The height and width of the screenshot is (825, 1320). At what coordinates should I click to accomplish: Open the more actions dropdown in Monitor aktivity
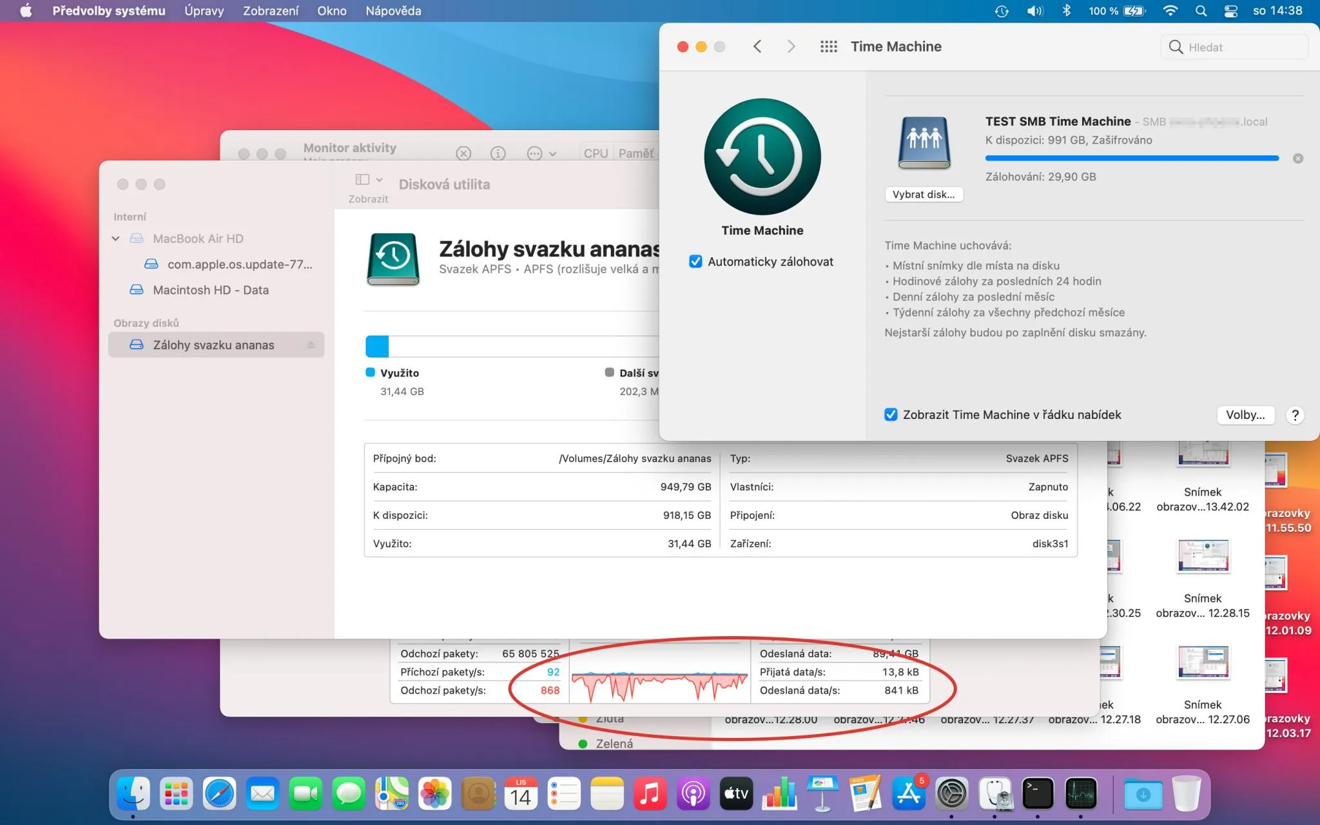pyautogui.click(x=541, y=153)
